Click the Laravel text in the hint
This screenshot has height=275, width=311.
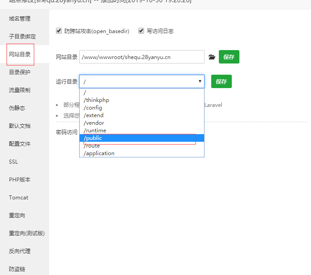point(213,105)
